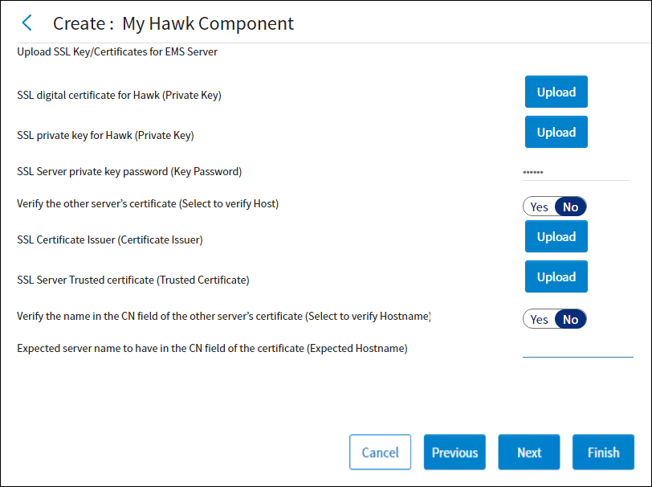Upload the SSL Certificate Issuer file

(556, 237)
